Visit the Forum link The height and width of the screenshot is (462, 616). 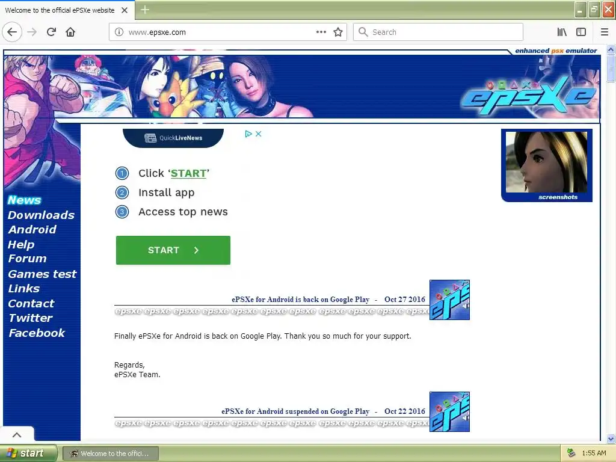(x=28, y=259)
